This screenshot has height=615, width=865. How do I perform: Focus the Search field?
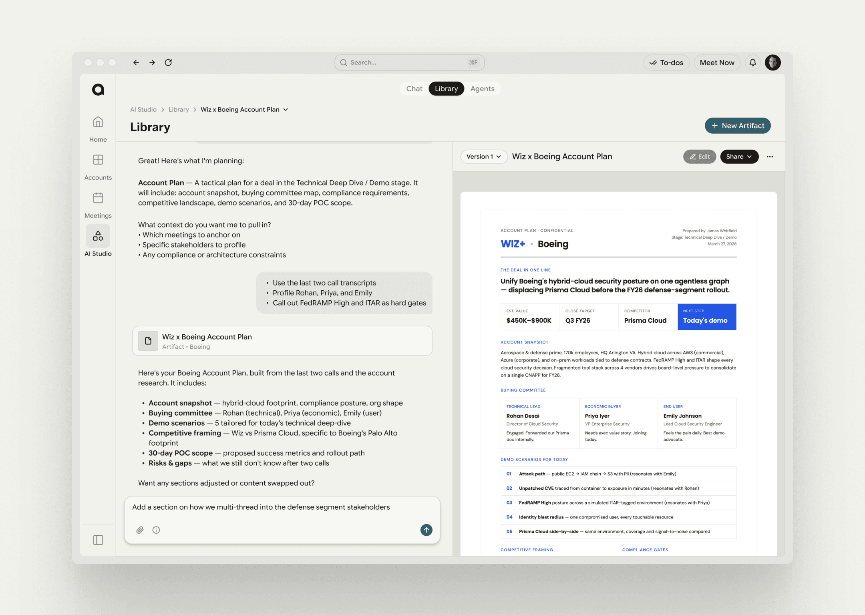click(x=409, y=62)
